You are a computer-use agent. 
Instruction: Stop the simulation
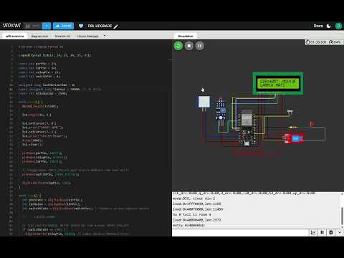189,46
